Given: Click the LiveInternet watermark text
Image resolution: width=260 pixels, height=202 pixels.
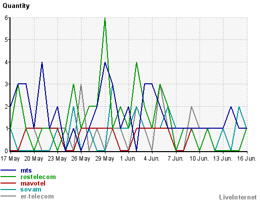Looking at the screenshot, I should click(x=238, y=198).
